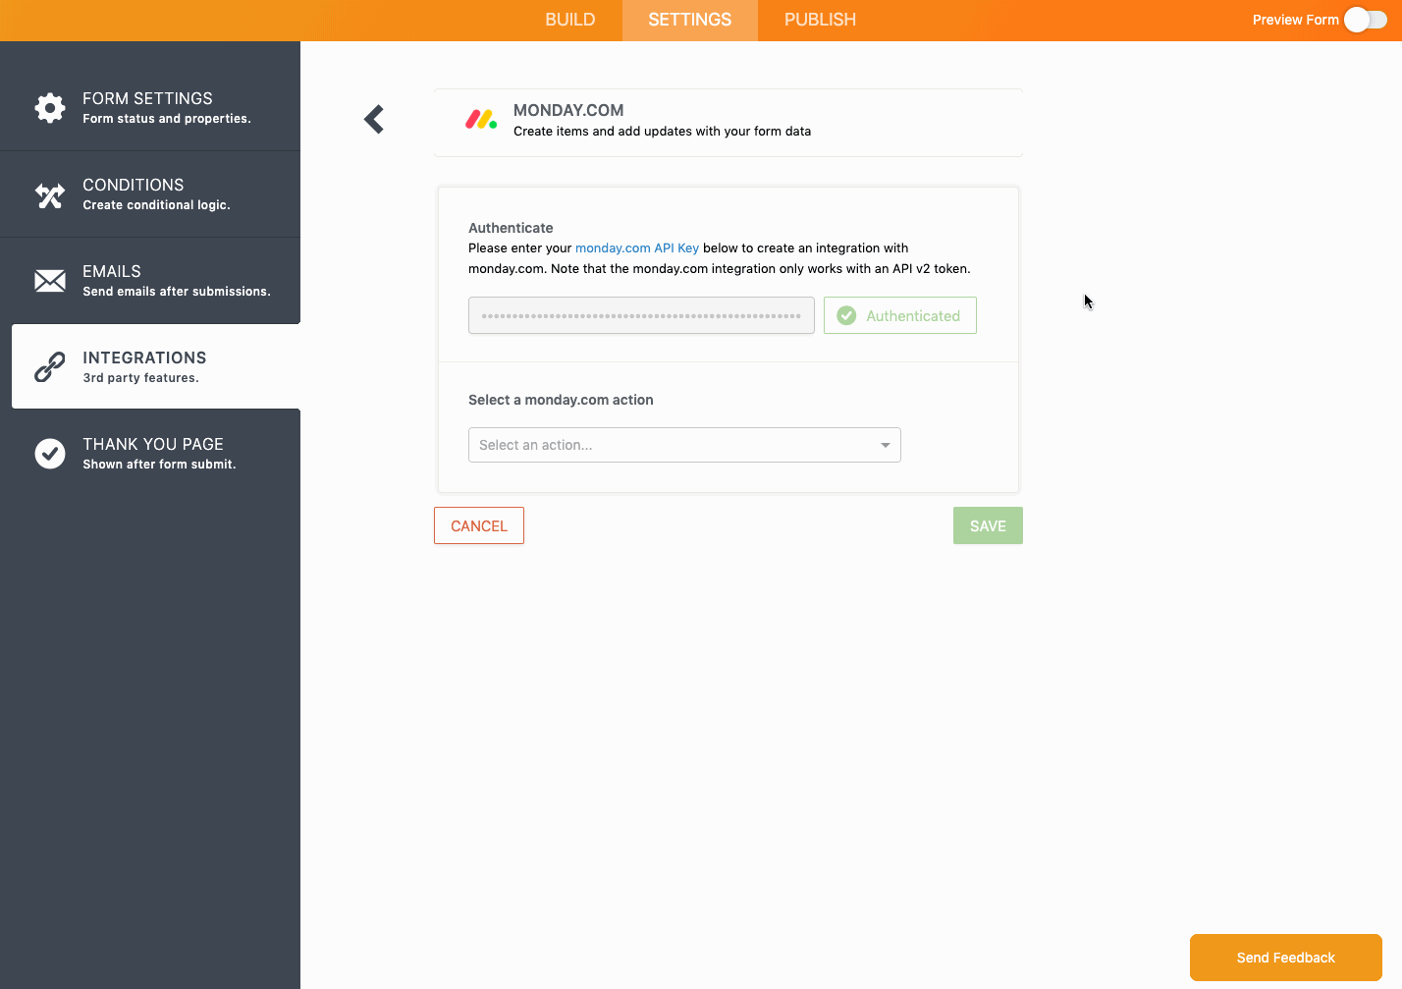1402x989 pixels.
Task: Click the Emails envelope icon
Action: 50,281
